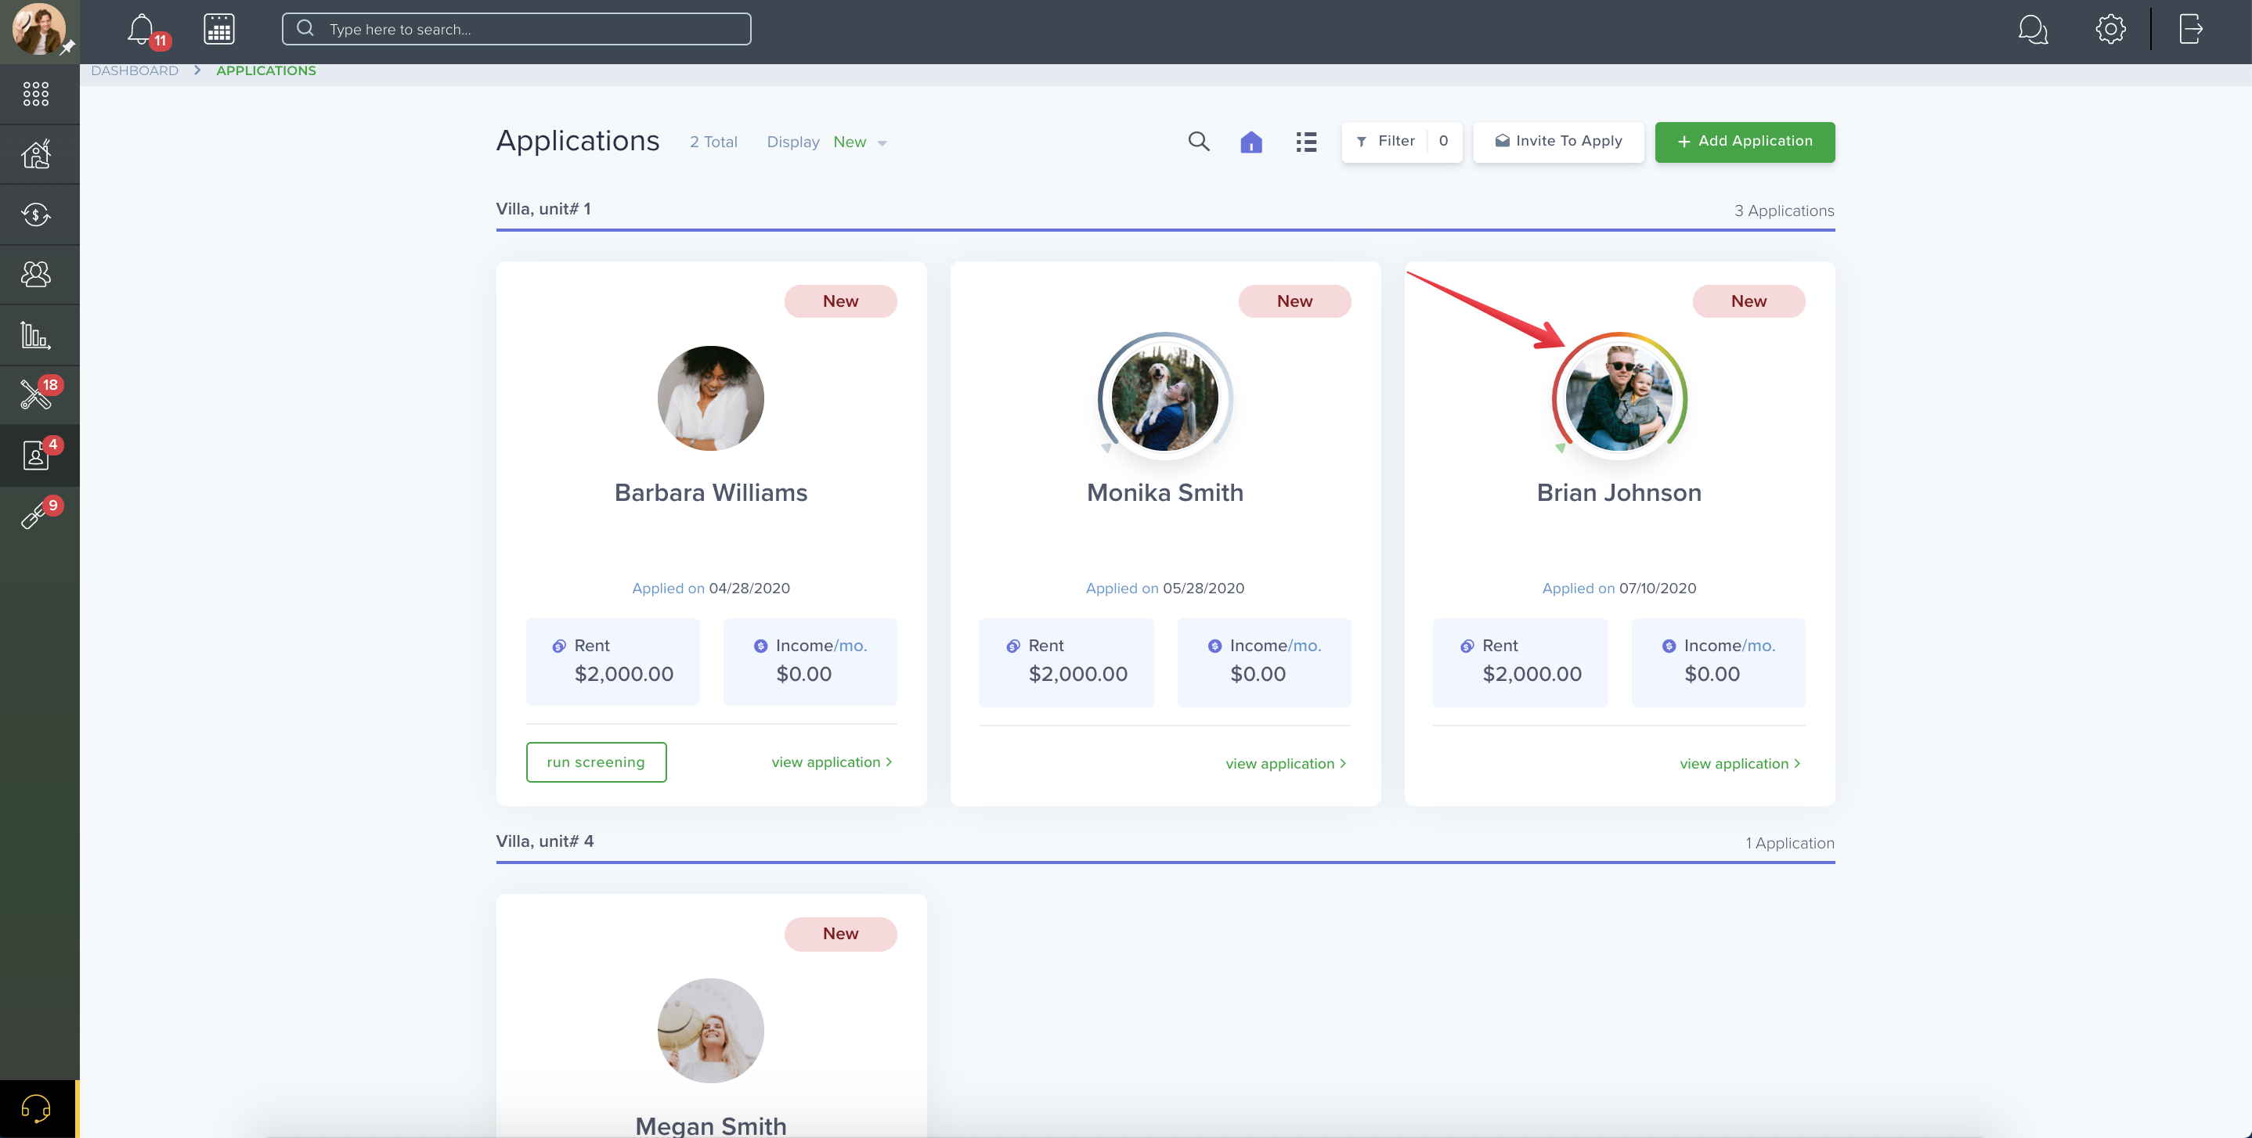Viewport: 2252px width, 1138px height.
Task: Open the contacts people sidebar icon
Action: coord(36,275)
